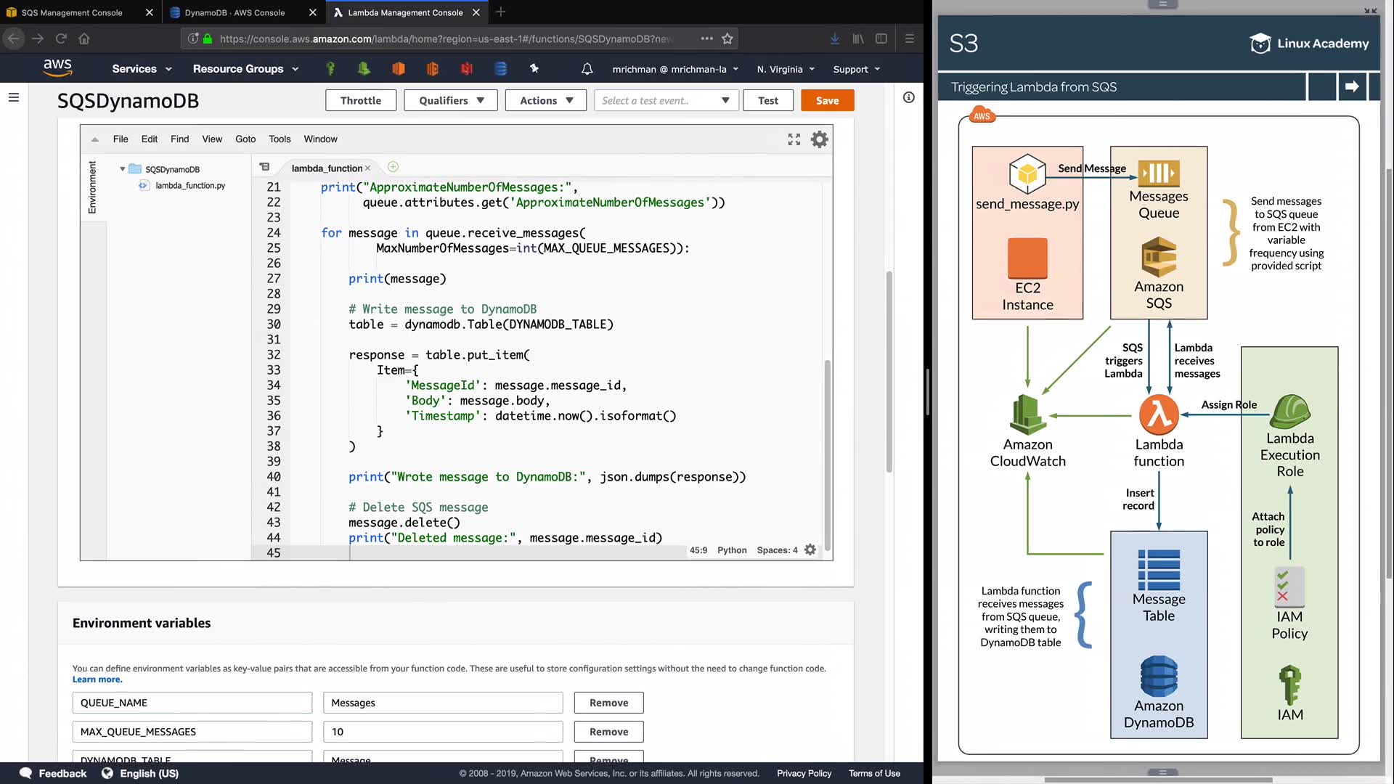Add new editor tab with plus icon
The image size is (1394, 784).
[393, 167]
